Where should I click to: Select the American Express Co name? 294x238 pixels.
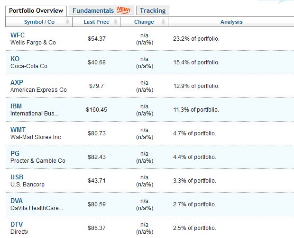coord(38,90)
